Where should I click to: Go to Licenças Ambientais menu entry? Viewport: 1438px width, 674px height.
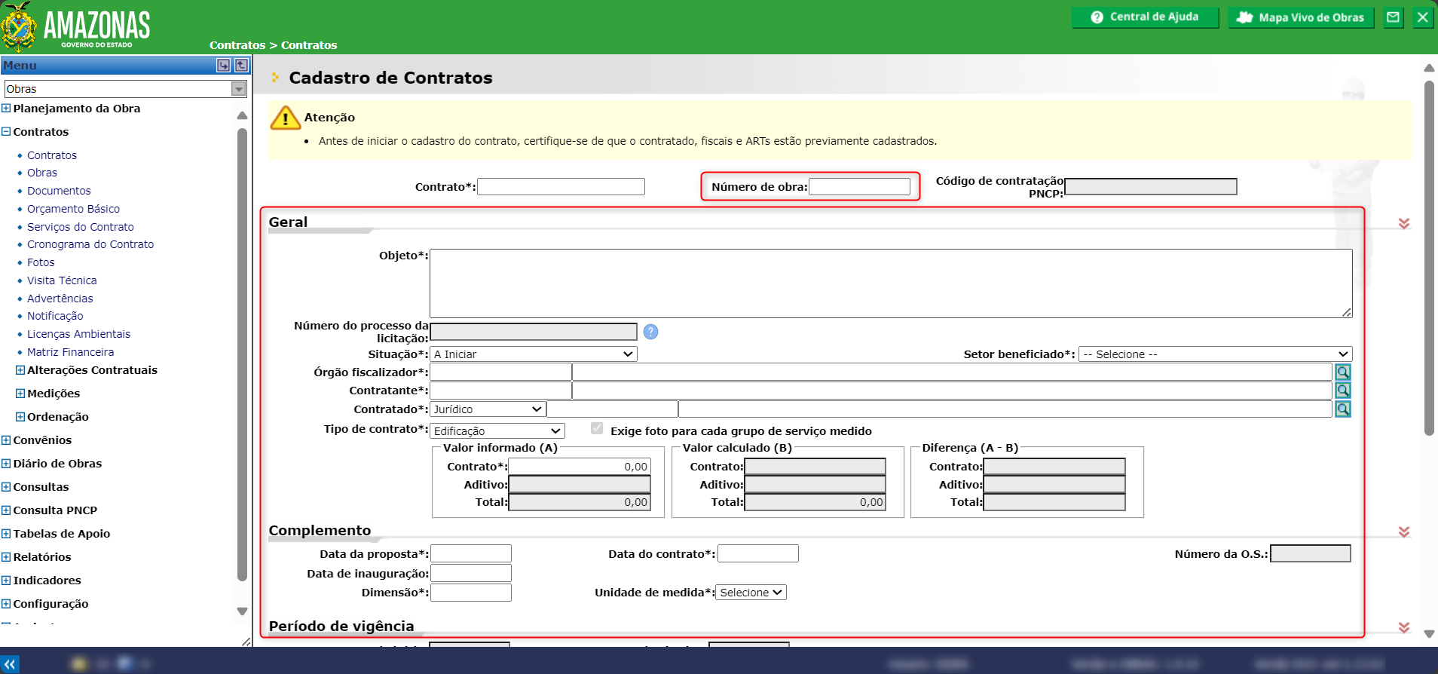click(78, 334)
